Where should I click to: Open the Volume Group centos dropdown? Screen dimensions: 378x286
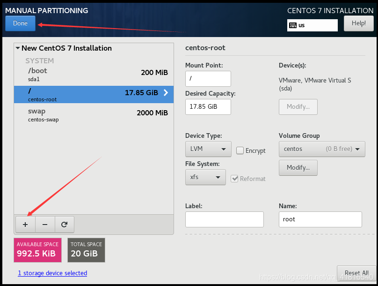(x=322, y=149)
